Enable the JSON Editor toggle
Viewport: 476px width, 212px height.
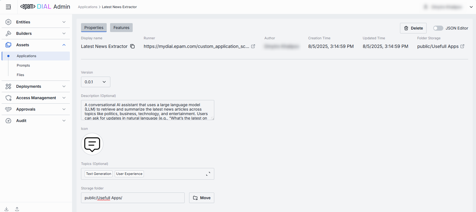(x=438, y=28)
